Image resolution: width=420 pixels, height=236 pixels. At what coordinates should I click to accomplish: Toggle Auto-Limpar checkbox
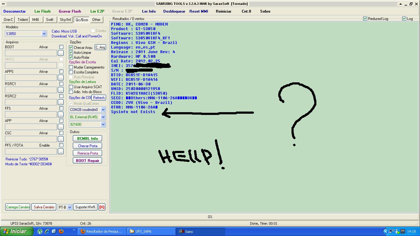click(x=71, y=53)
